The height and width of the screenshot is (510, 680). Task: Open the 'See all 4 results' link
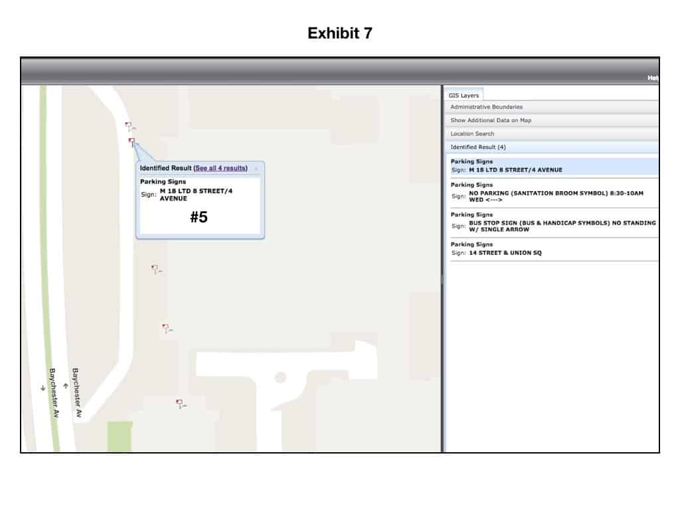click(x=220, y=169)
